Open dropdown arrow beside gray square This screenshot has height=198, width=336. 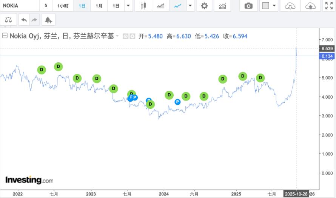click(x=274, y=6)
